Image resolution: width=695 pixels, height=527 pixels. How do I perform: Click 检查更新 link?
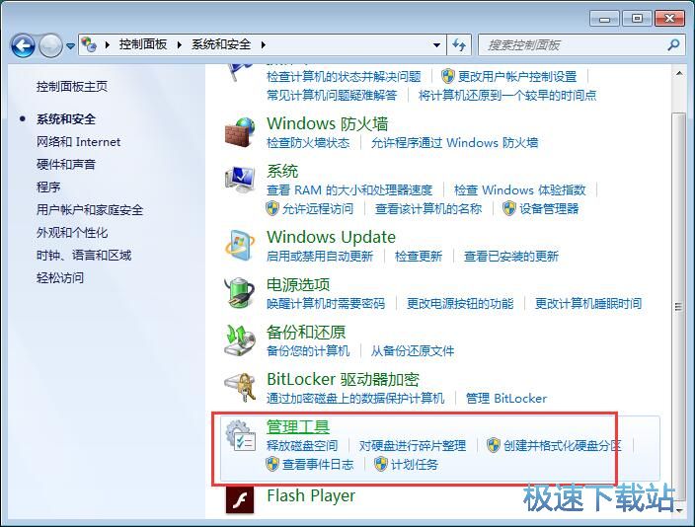point(418,257)
